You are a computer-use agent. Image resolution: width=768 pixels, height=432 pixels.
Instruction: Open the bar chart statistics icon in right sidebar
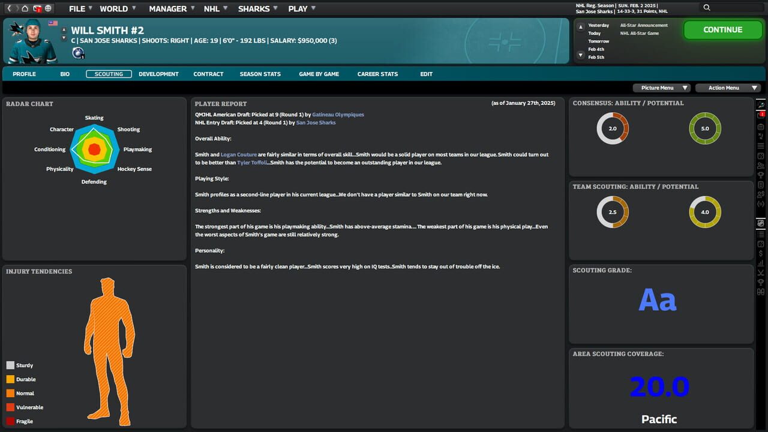click(760, 263)
